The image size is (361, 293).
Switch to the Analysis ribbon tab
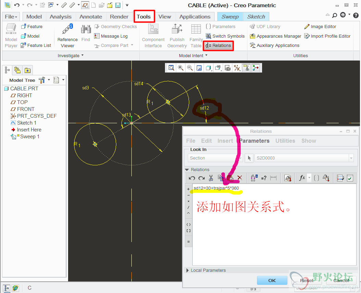click(61, 16)
